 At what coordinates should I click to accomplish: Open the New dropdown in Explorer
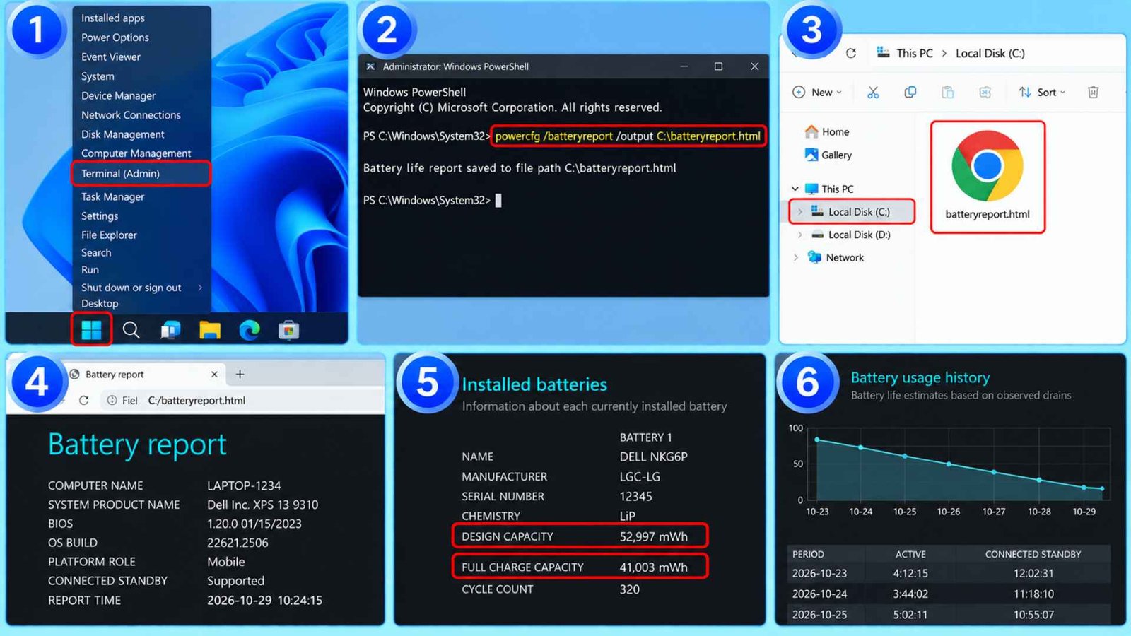pos(817,93)
